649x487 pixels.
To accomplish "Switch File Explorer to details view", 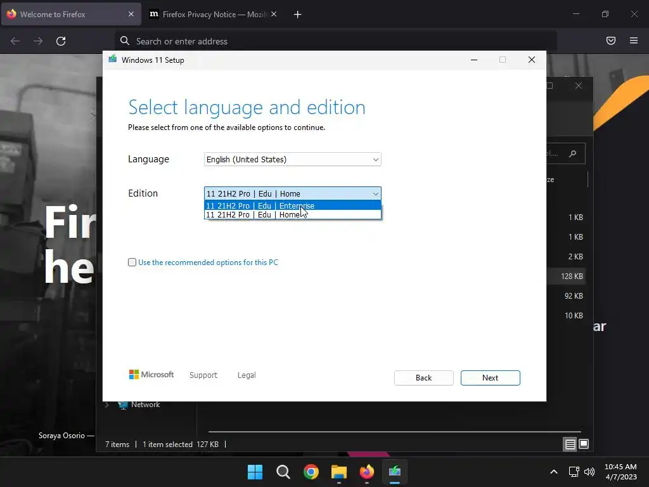I will coord(570,445).
